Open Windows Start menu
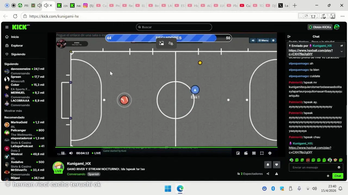Screen dimensions: 348x195 [x=168, y=188]
